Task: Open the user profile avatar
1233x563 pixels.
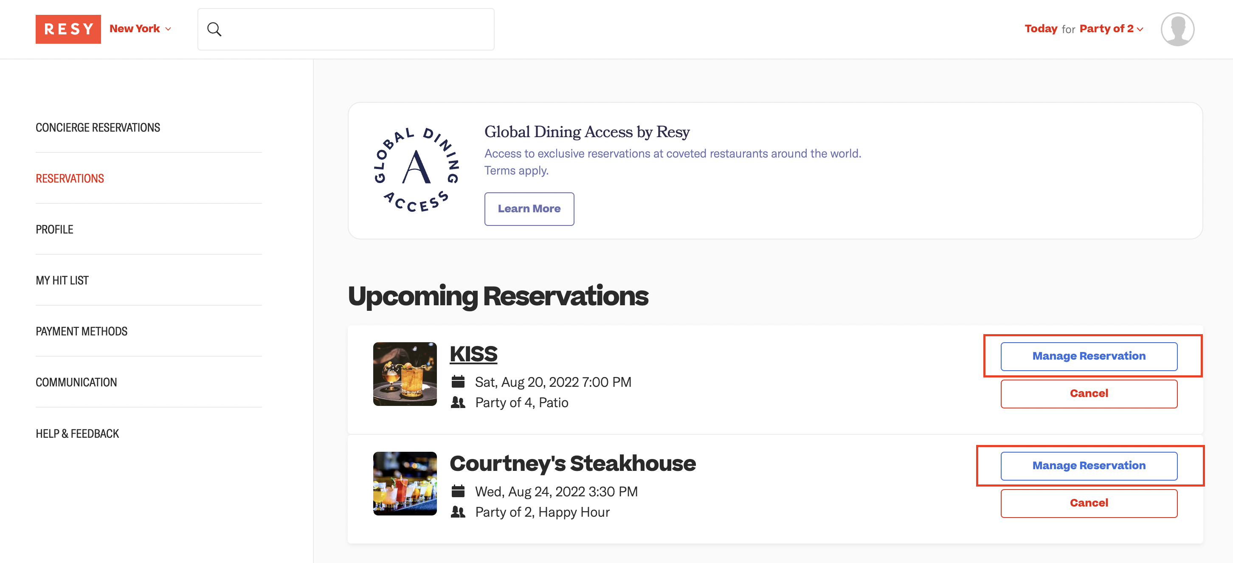Action: [x=1177, y=29]
